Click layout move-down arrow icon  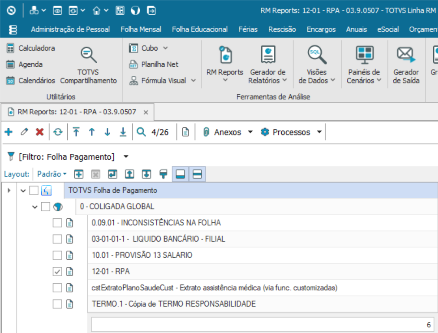[x=146, y=174]
